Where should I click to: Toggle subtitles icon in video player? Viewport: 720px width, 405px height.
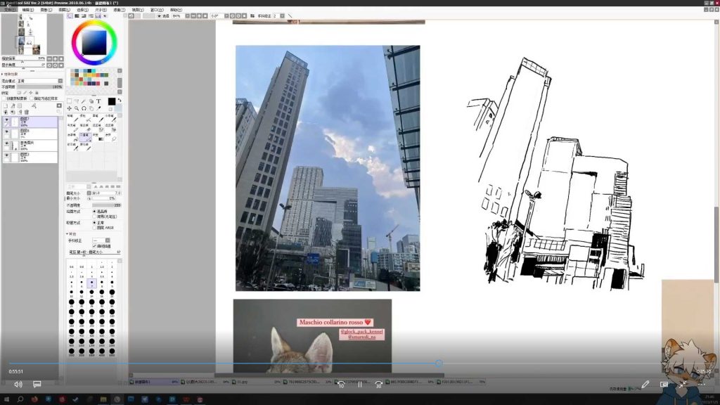(37, 384)
